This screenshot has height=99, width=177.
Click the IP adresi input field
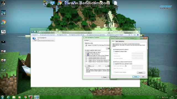click(x=137, y=54)
